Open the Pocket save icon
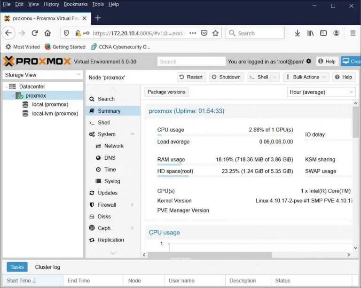The width and height of the screenshot is (361, 288). 204,33
